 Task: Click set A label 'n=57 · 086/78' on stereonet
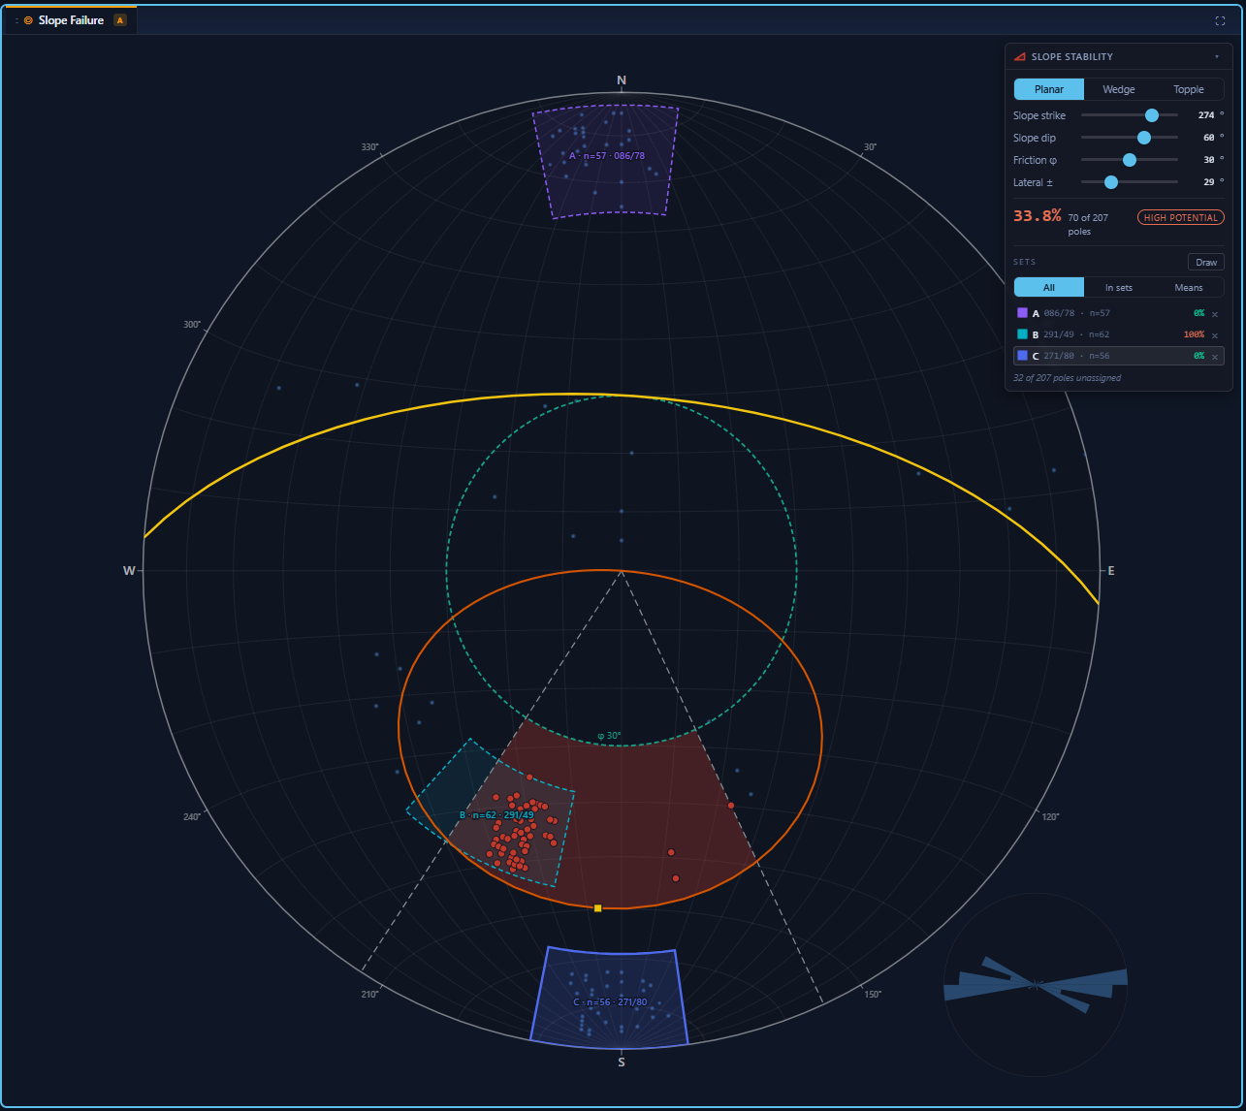[607, 156]
